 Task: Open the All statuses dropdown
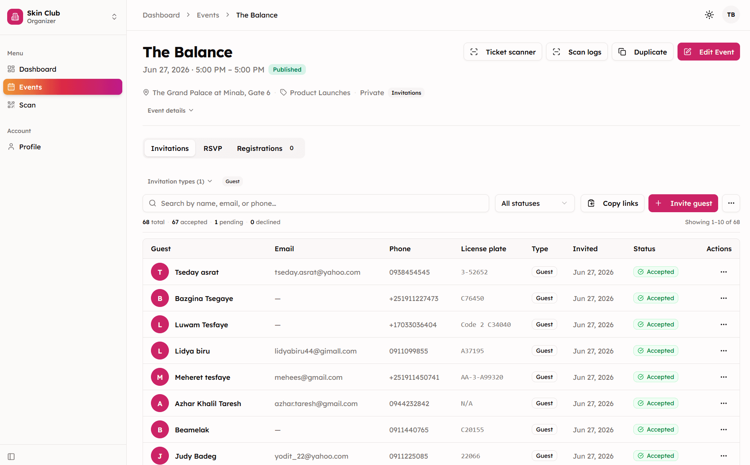pyautogui.click(x=535, y=203)
